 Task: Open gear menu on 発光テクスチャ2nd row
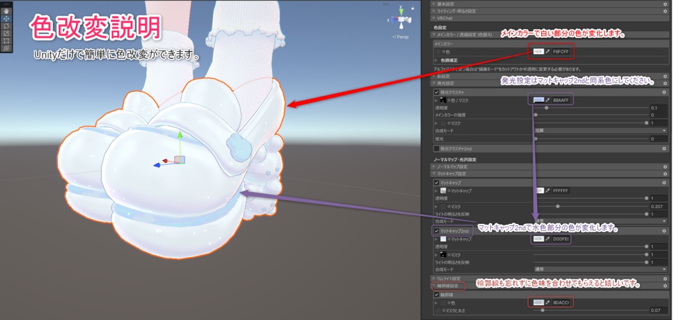point(664,148)
